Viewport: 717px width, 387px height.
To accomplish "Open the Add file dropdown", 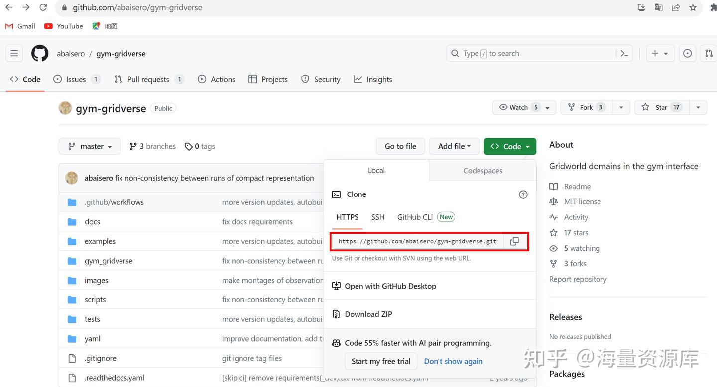I will pos(454,146).
